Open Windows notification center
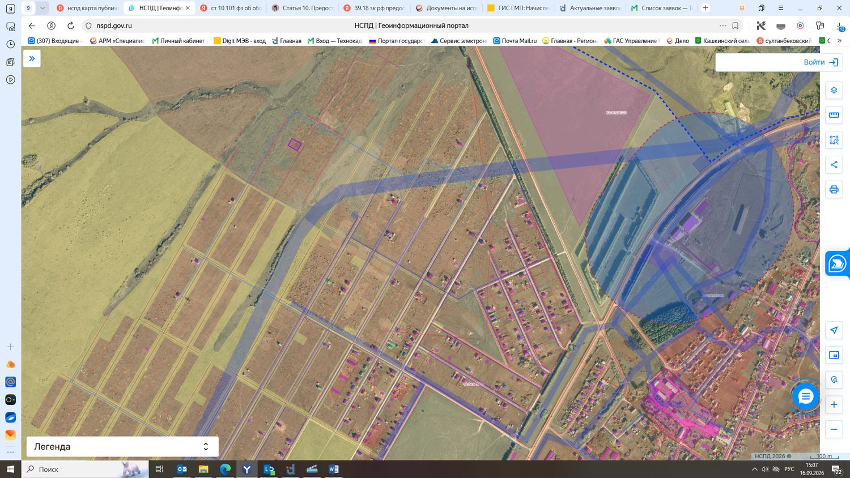The image size is (850, 478). coord(836,470)
